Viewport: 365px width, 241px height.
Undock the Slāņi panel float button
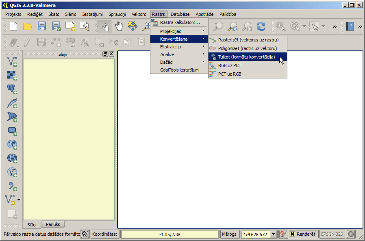click(x=105, y=54)
